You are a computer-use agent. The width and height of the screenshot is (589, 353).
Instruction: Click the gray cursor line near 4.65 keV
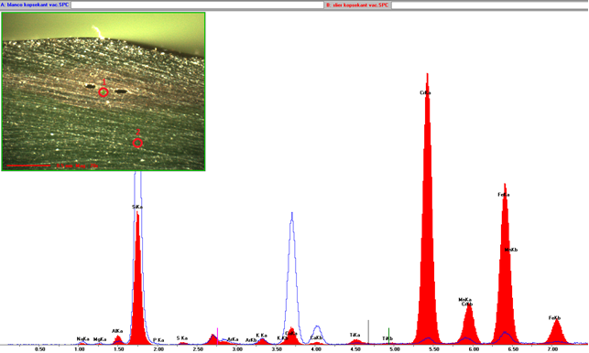368,332
